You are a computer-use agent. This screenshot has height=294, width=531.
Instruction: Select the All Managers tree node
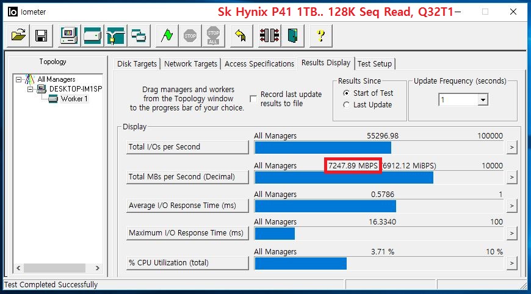56,79
